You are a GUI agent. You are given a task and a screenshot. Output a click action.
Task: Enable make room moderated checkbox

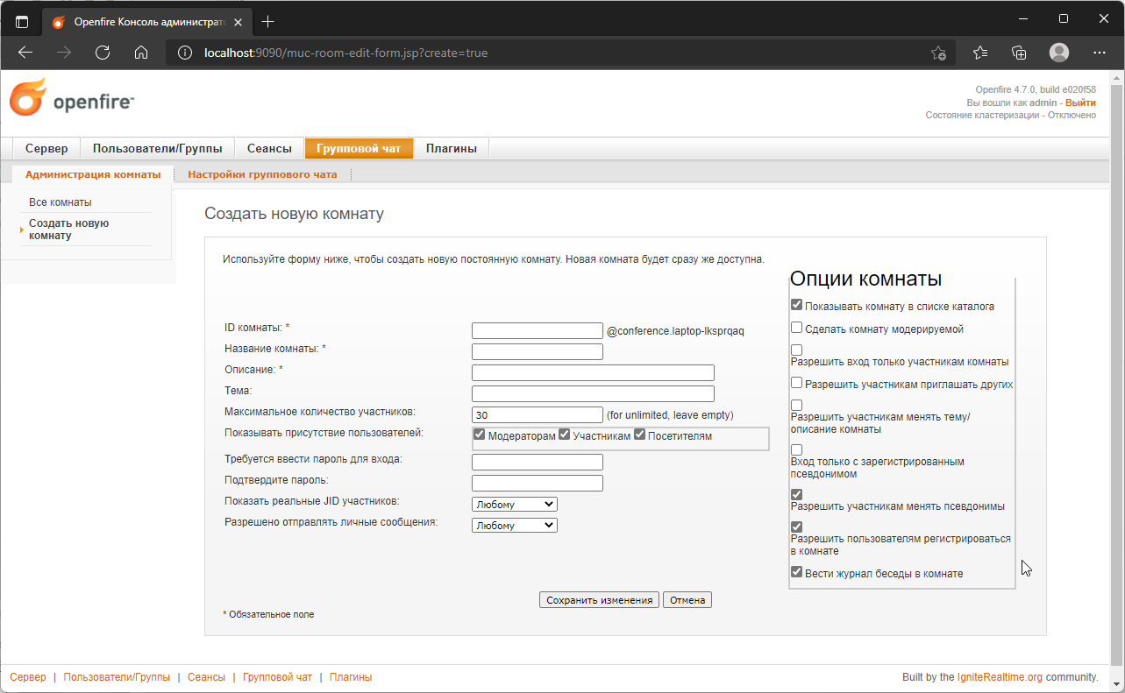click(796, 328)
